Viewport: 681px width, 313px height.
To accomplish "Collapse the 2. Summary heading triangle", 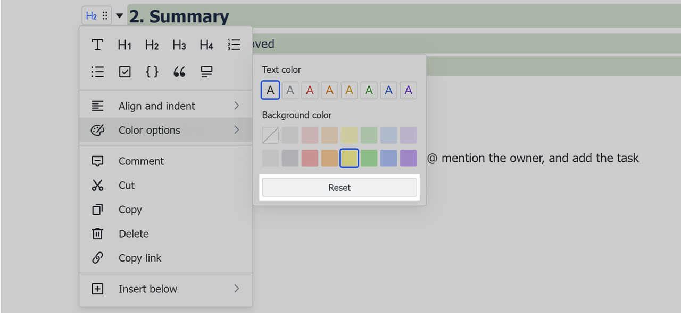I will coord(120,16).
